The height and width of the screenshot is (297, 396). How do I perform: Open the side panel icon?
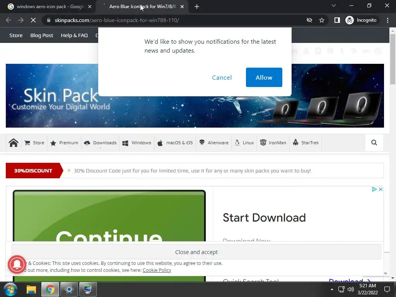tap(337, 20)
